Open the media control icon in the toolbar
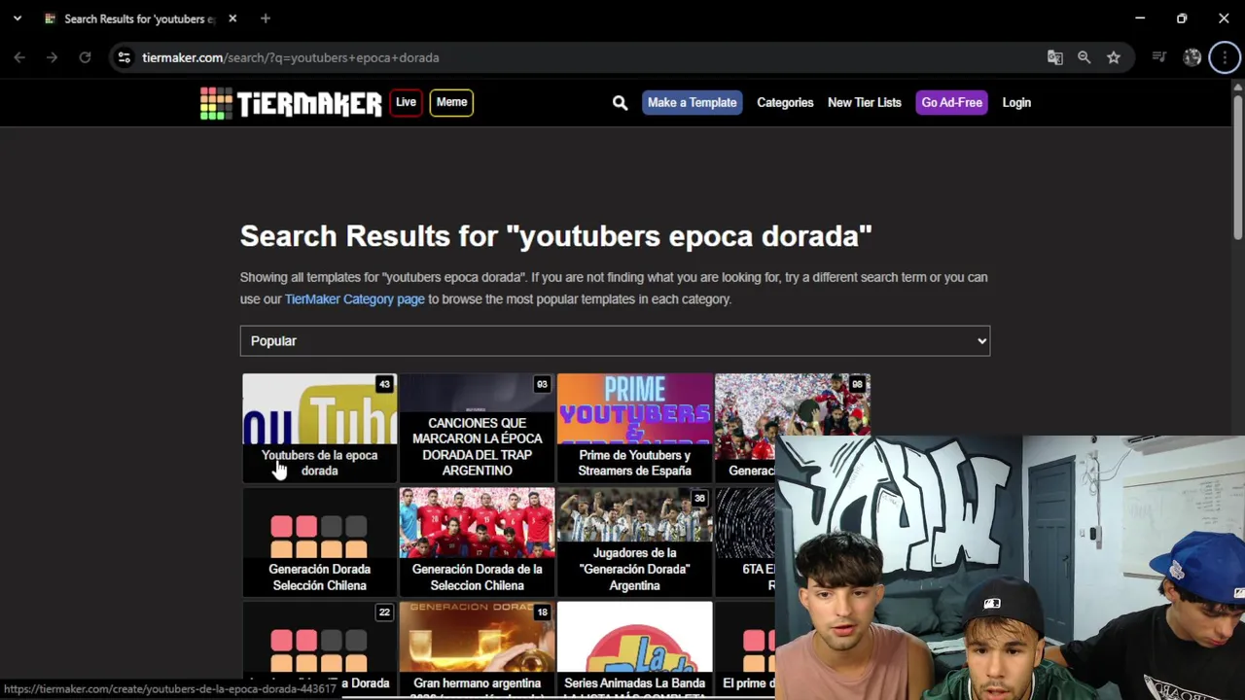Screen dimensions: 1245x700 [1158, 57]
